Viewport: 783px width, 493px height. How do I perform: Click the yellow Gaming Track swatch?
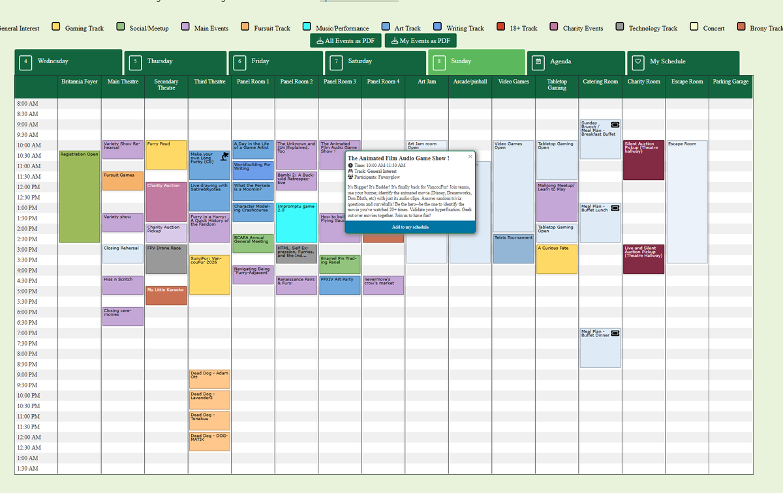pyautogui.click(x=56, y=27)
